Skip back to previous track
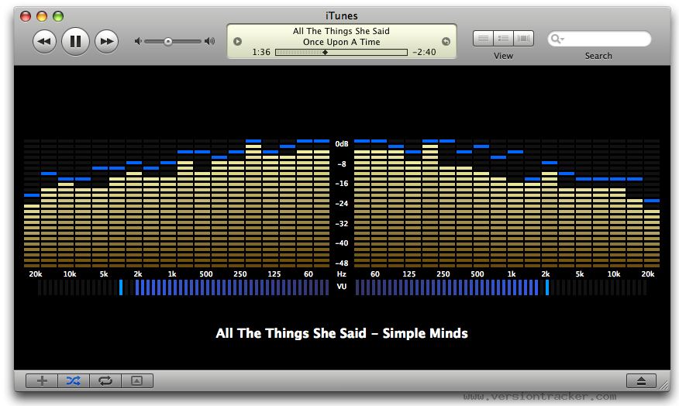This screenshot has height=406, width=679. [44, 42]
